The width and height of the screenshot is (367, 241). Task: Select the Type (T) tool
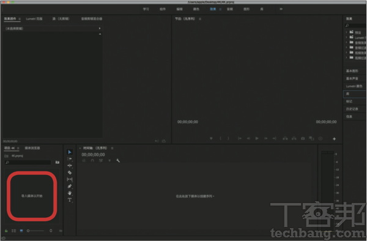[70, 200]
